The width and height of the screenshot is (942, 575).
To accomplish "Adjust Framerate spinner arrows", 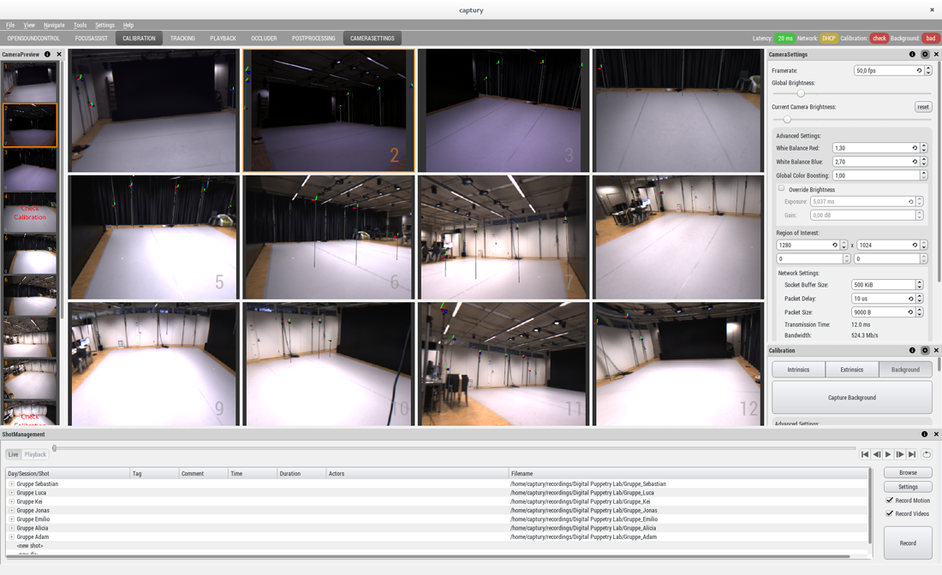I will tap(928, 71).
